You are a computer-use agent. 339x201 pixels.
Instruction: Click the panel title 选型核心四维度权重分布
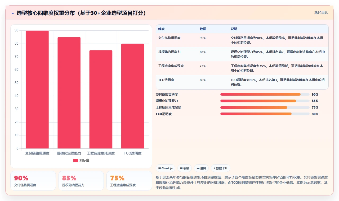pyautogui.click(x=82, y=13)
